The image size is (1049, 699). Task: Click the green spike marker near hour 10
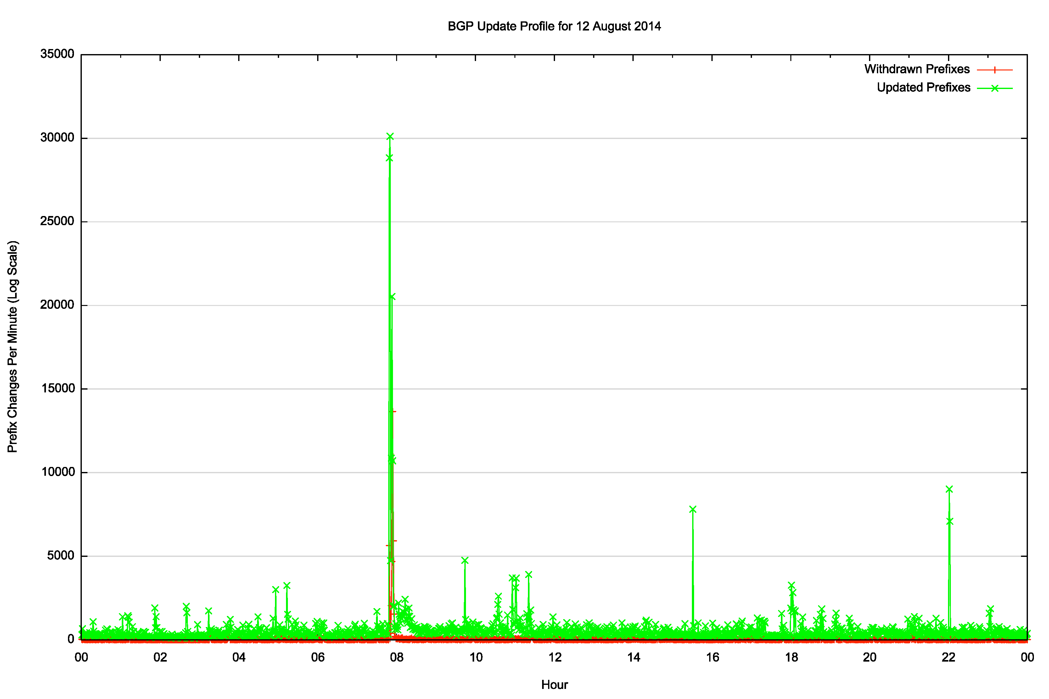coord(465,561)
